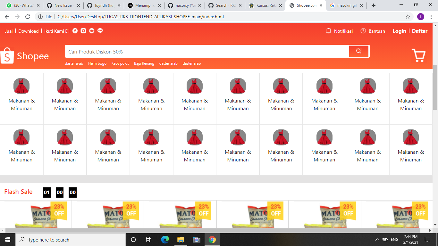
Task: Open the shopping cart icon
Action: coord(419,56)
